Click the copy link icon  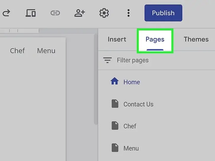click(x=55, y=13)
